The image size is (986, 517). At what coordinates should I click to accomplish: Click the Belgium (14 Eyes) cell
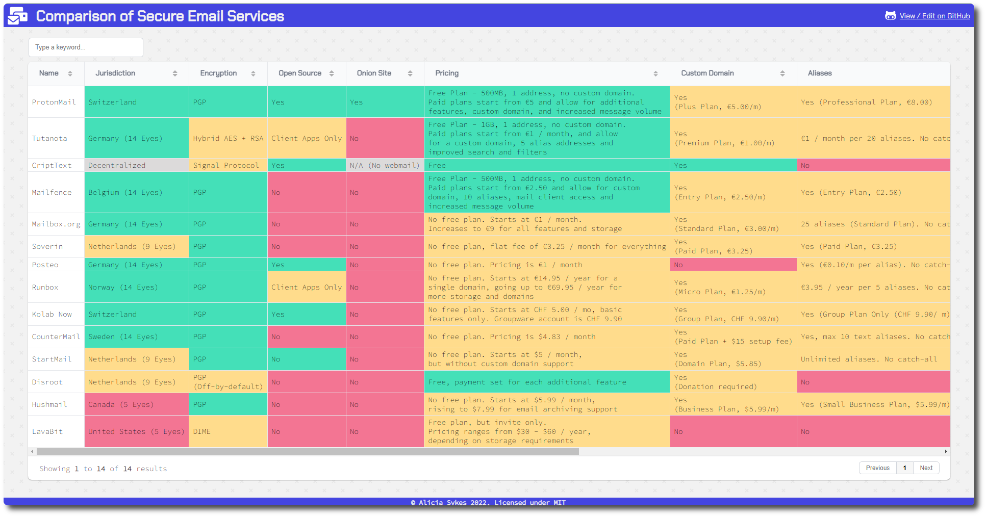coord(137,192)
